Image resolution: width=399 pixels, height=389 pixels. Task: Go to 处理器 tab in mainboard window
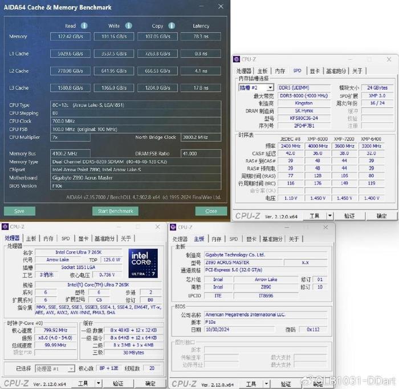(180, 239)
